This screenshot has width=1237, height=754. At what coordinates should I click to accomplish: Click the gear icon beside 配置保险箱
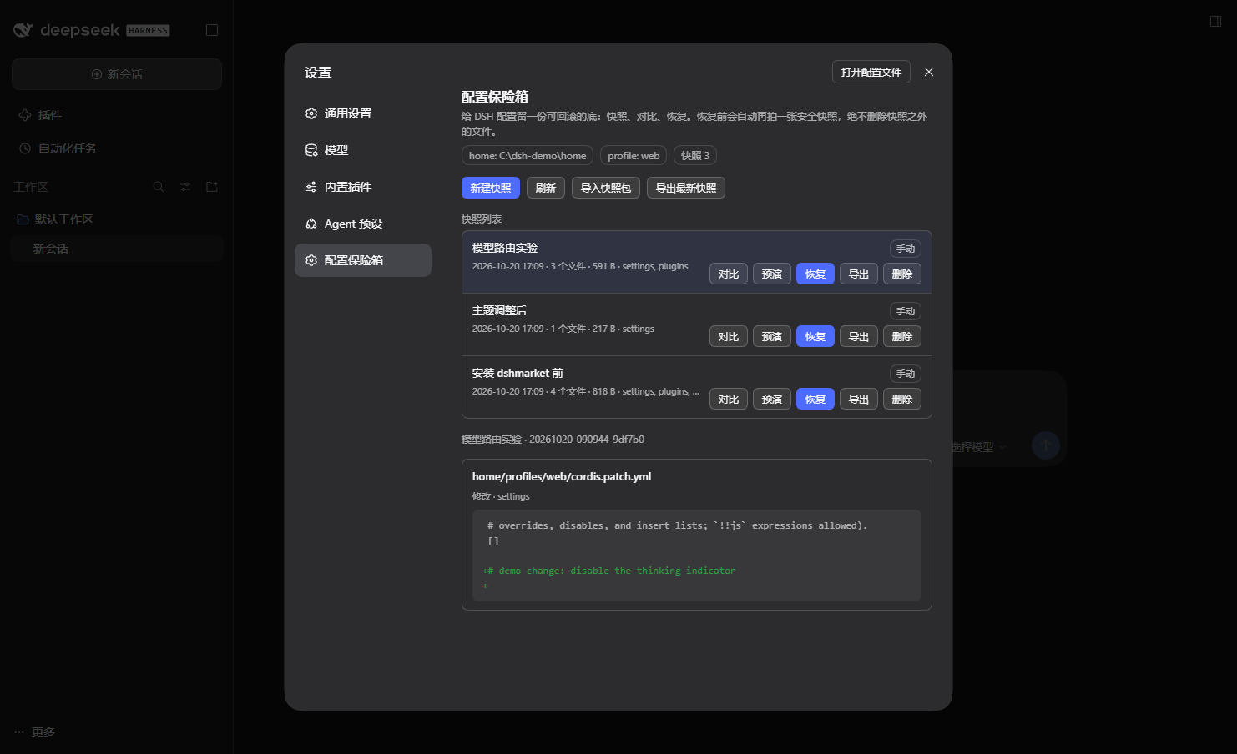pos(311,260)
